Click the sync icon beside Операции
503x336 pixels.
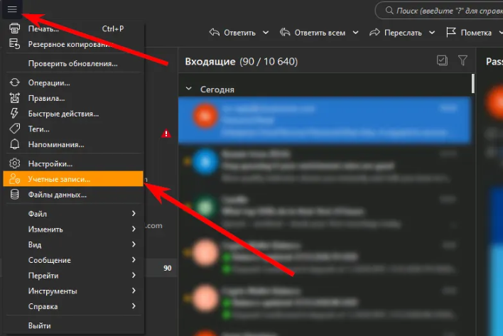coord(13,82)
